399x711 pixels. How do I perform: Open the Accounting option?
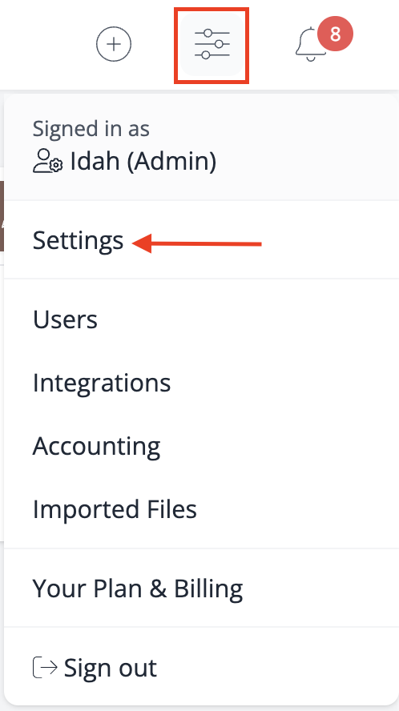[x=96, y=447]
